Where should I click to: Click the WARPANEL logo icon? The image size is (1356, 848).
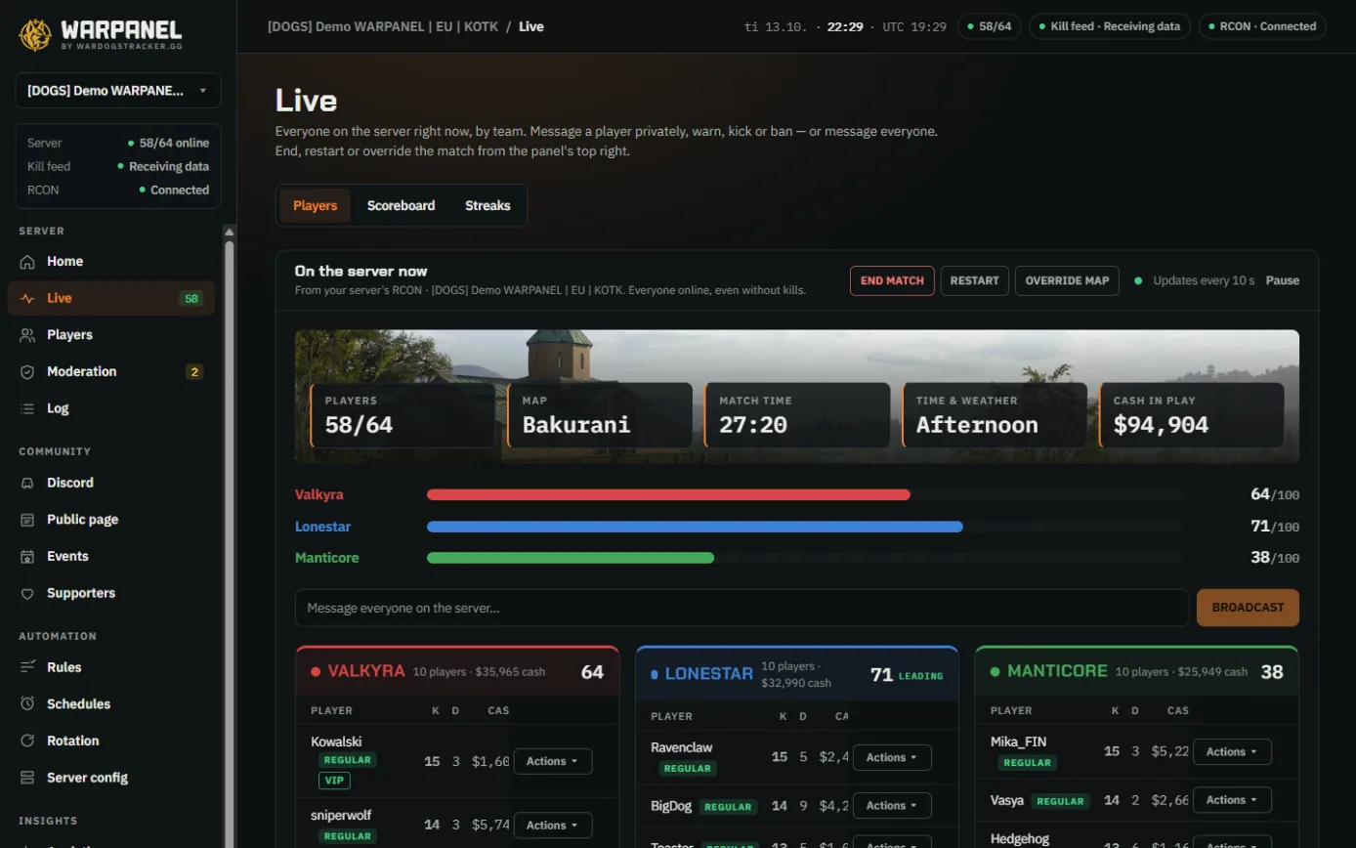[x=35, y=35]
